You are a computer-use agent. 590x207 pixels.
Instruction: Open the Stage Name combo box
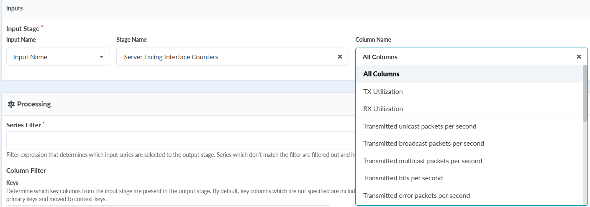(x=226, y=57)
